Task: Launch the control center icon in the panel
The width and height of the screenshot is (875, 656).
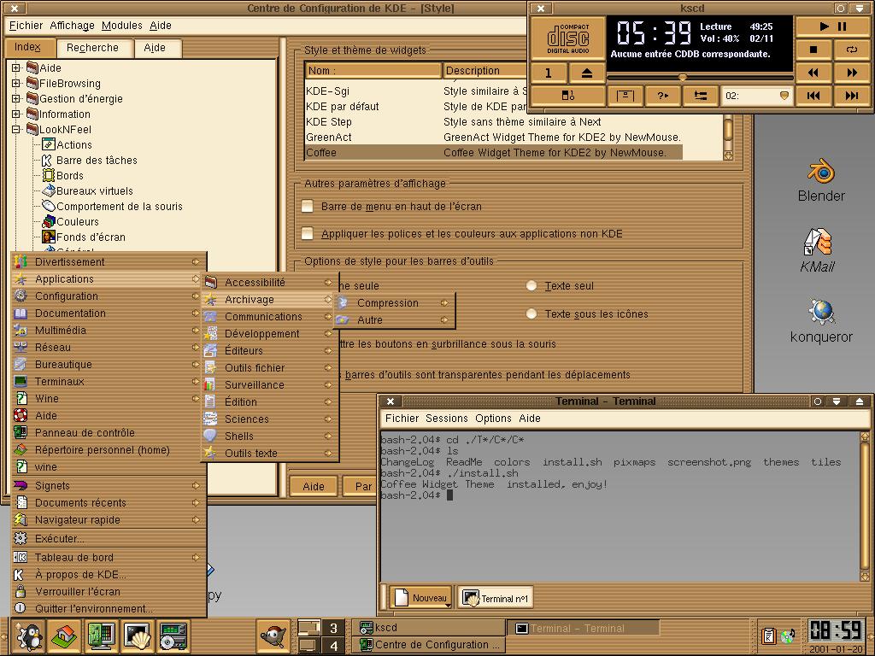Action: [x=101, y=636]
